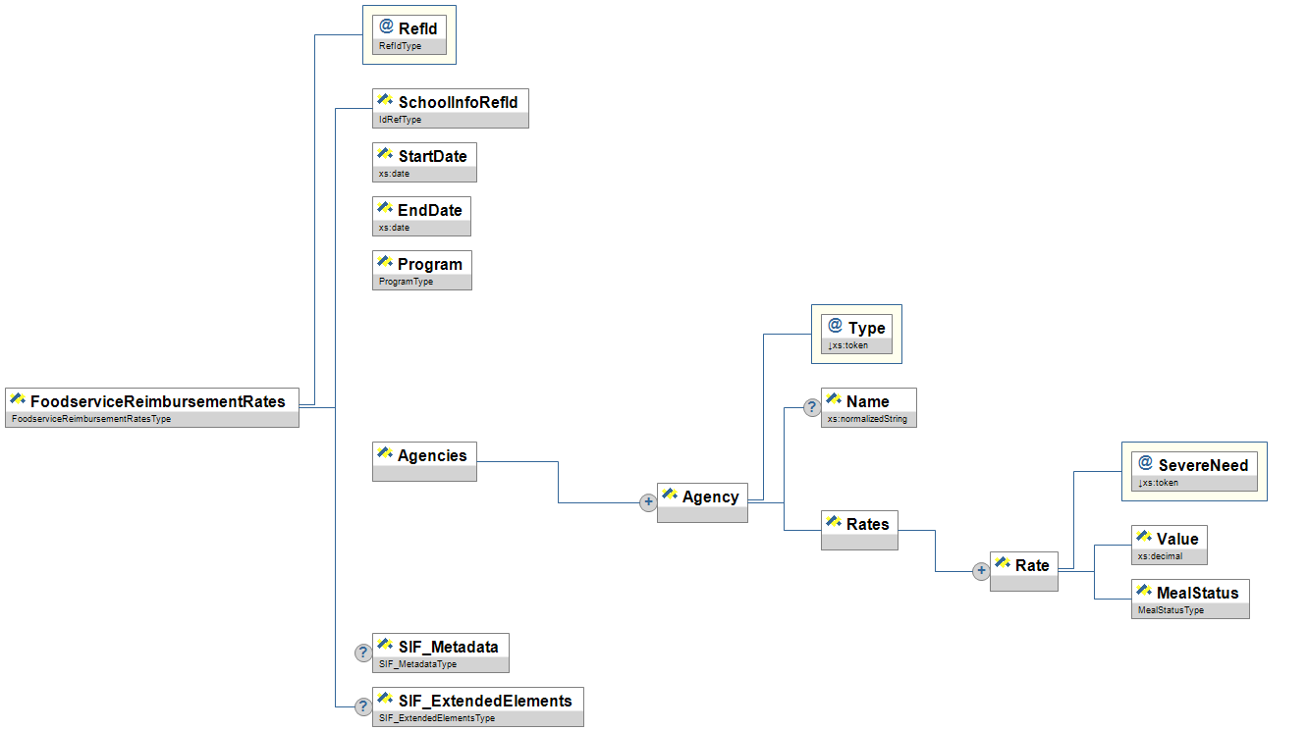Viewport: 1307px width, 731px height.
Task: Click the @ attribute icon beside RefId
Action: [x=386, y=27]
